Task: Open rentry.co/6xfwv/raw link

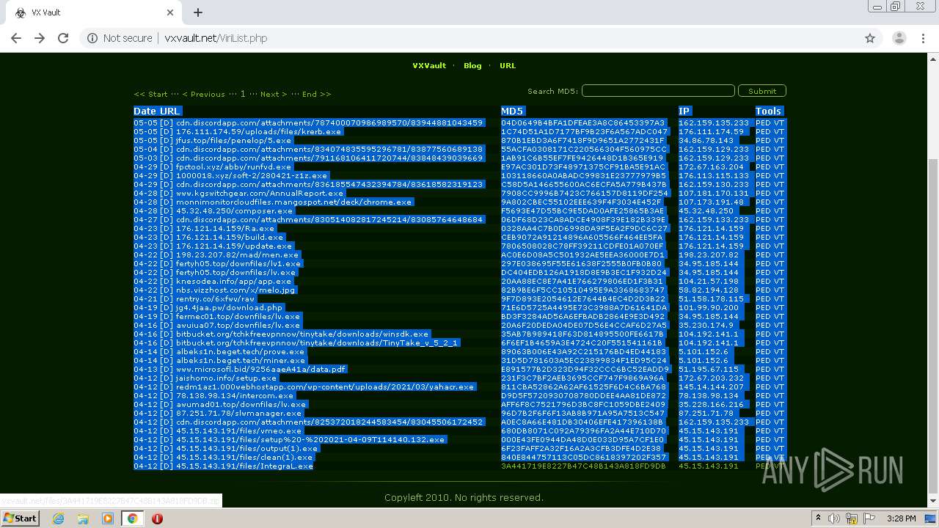Action: pyautogui.click(x=216, y=298)
